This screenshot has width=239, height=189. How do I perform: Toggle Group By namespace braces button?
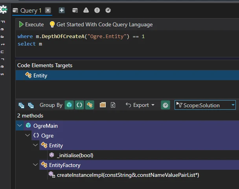(79, 105)
